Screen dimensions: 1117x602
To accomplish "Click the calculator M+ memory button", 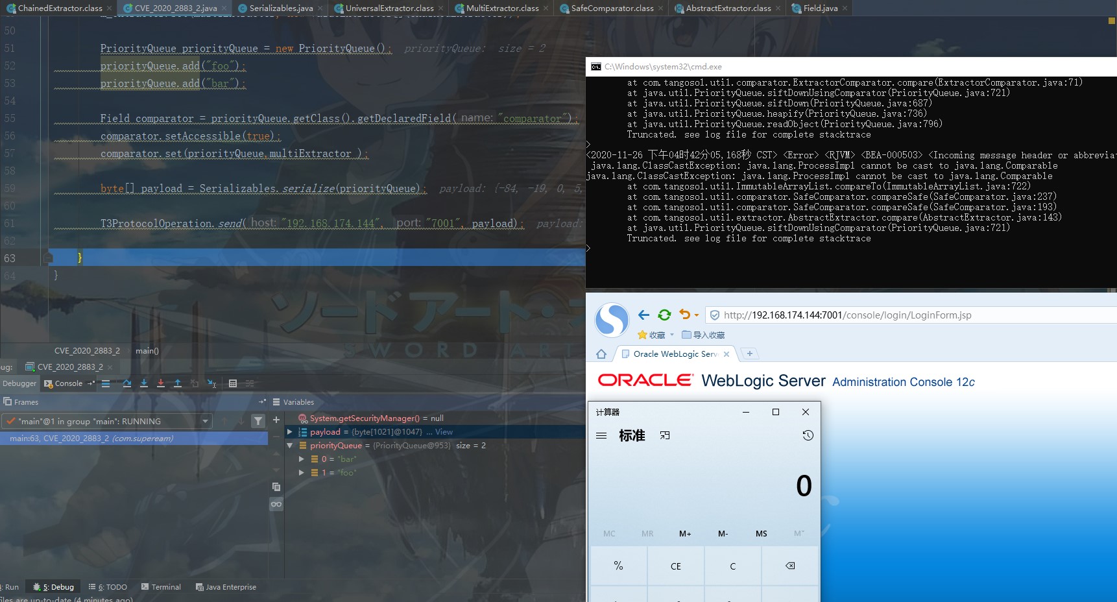I will point(685,534).
